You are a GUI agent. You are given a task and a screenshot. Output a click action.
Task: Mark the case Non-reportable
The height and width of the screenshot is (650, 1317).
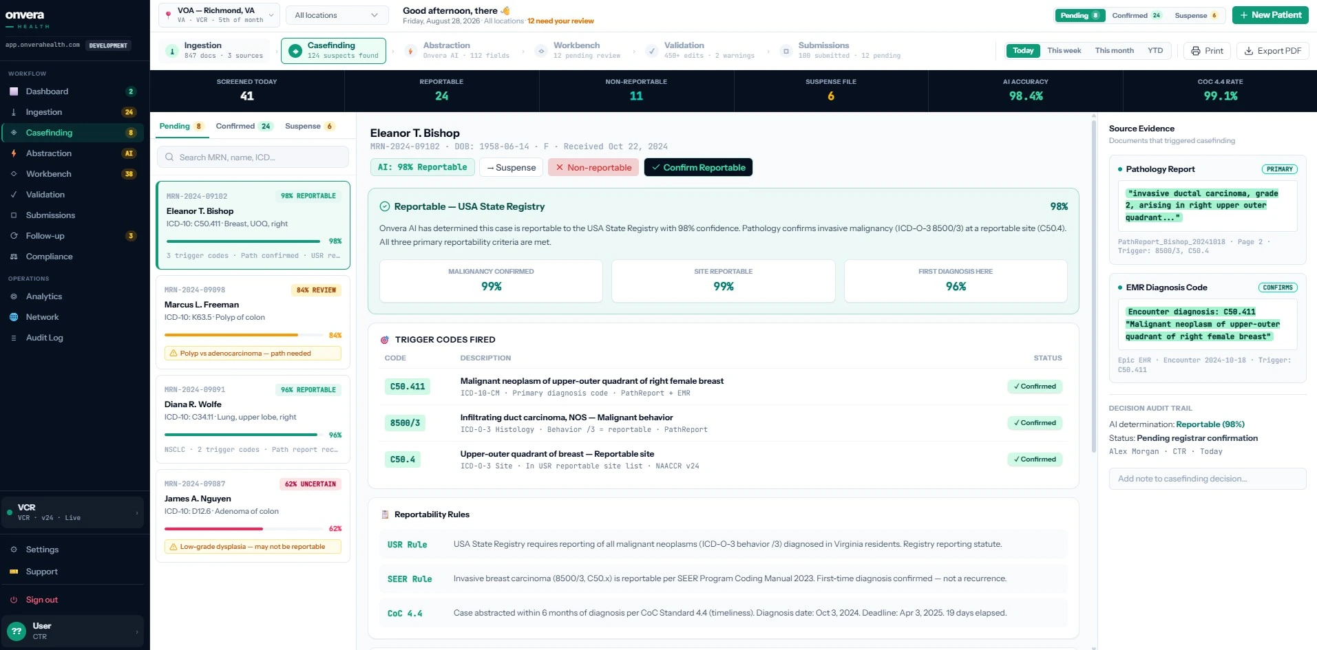point(593,168)
